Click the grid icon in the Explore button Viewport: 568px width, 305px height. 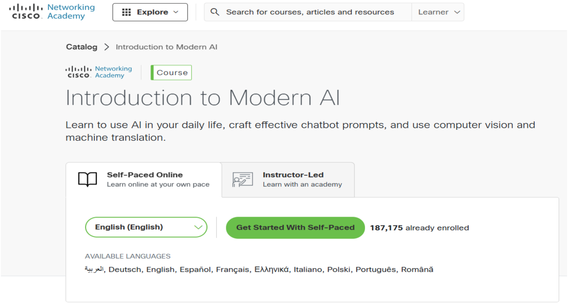(126, 12)
